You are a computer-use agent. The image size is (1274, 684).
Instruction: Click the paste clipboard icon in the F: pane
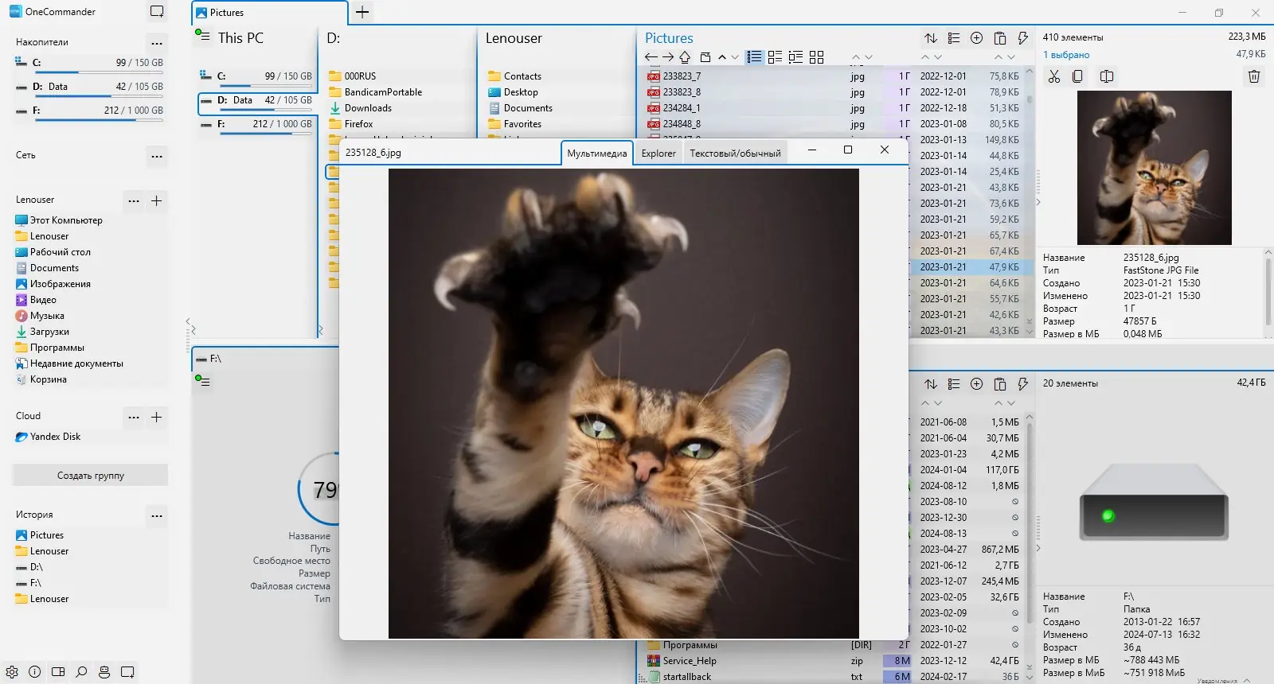[1000, 384]
